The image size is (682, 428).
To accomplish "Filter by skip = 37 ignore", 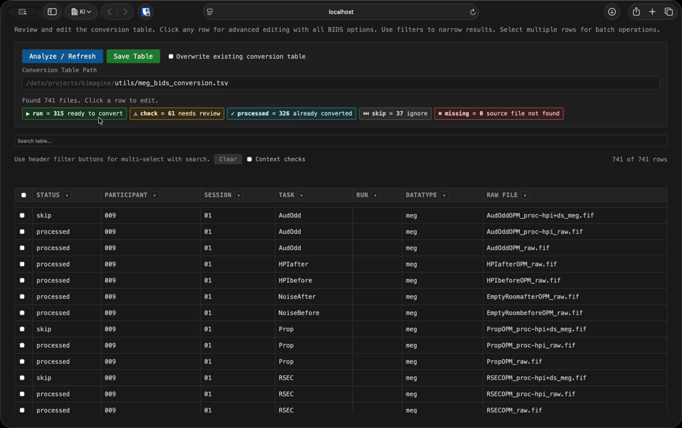I will [x=396, y=113].
